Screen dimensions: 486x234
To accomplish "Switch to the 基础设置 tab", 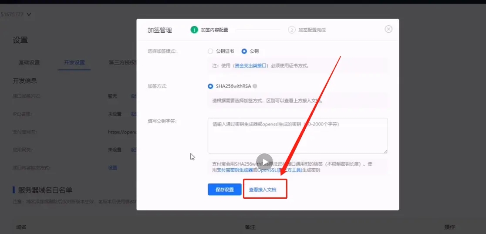I will [x=29, y=62].
